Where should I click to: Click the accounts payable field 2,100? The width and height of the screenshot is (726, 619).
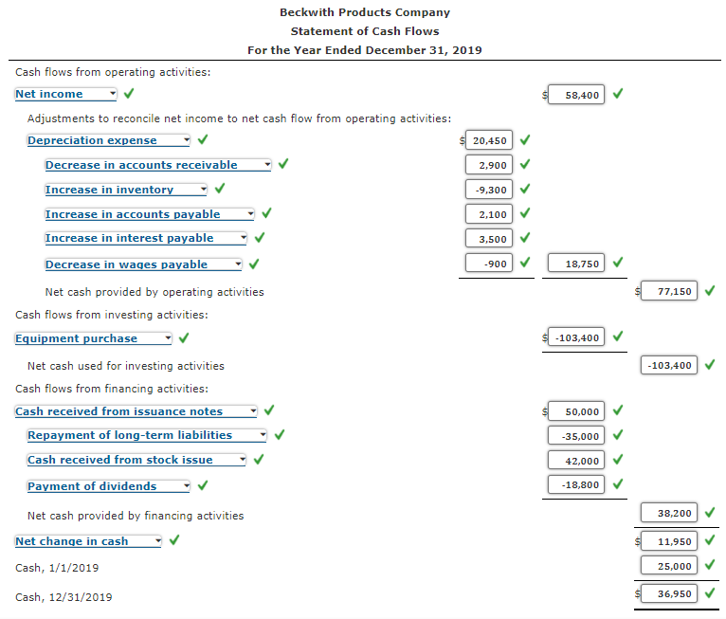click(489, 214)
